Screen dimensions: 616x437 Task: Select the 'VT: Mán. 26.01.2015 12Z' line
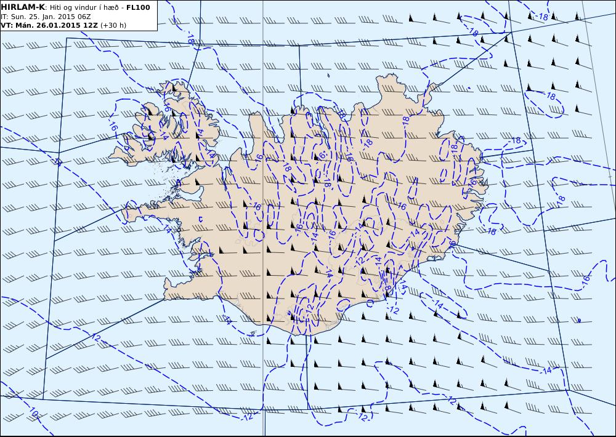[50, 25]
